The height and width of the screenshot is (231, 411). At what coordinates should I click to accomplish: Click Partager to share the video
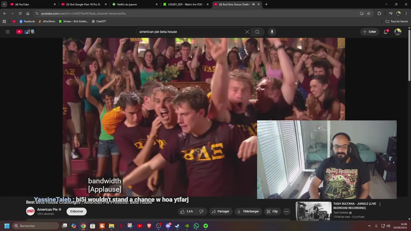click(221, 211)
